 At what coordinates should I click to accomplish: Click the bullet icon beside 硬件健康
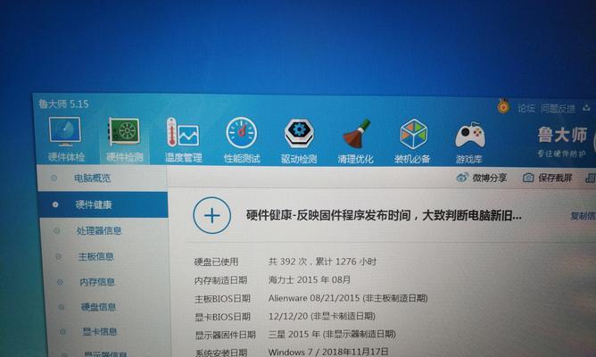pyautogui.click(x=55, y=204)
